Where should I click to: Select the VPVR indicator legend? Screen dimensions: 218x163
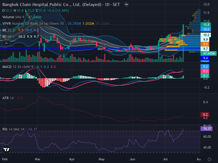point(33,24)
